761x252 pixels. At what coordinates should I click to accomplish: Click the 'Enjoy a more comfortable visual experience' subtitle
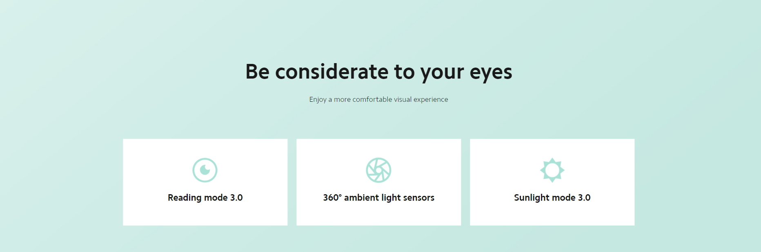379,100
